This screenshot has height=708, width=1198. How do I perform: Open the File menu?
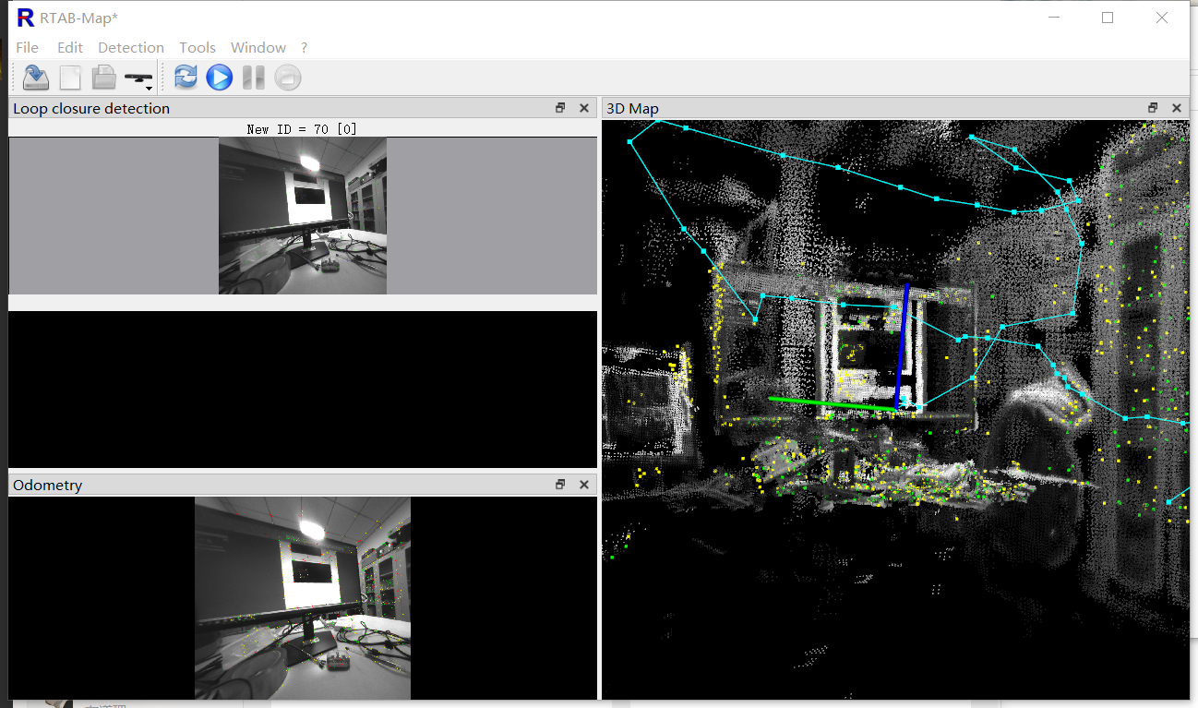coord(27,47)
